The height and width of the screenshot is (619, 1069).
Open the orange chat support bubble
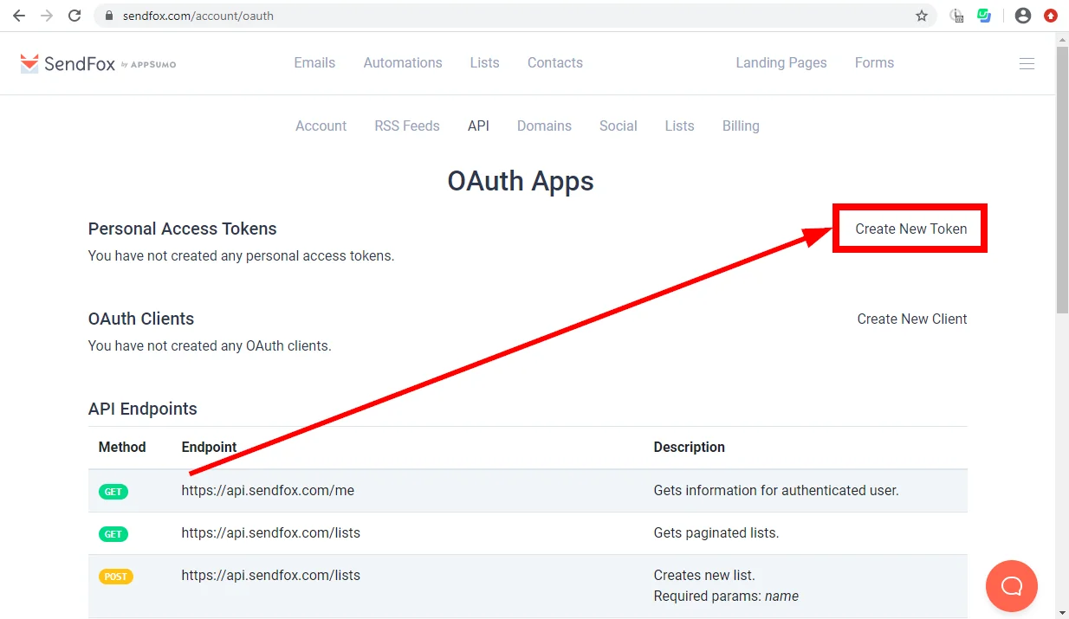1012,586
